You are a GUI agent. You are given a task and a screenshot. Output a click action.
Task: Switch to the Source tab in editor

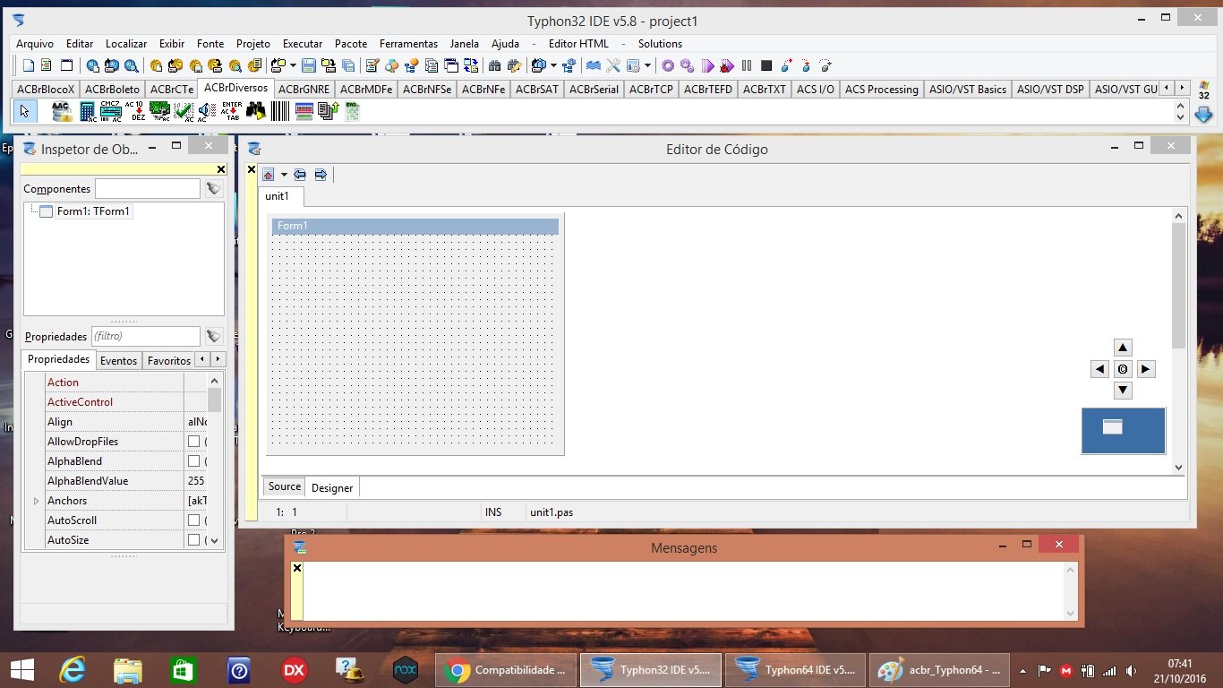point(285,486)
